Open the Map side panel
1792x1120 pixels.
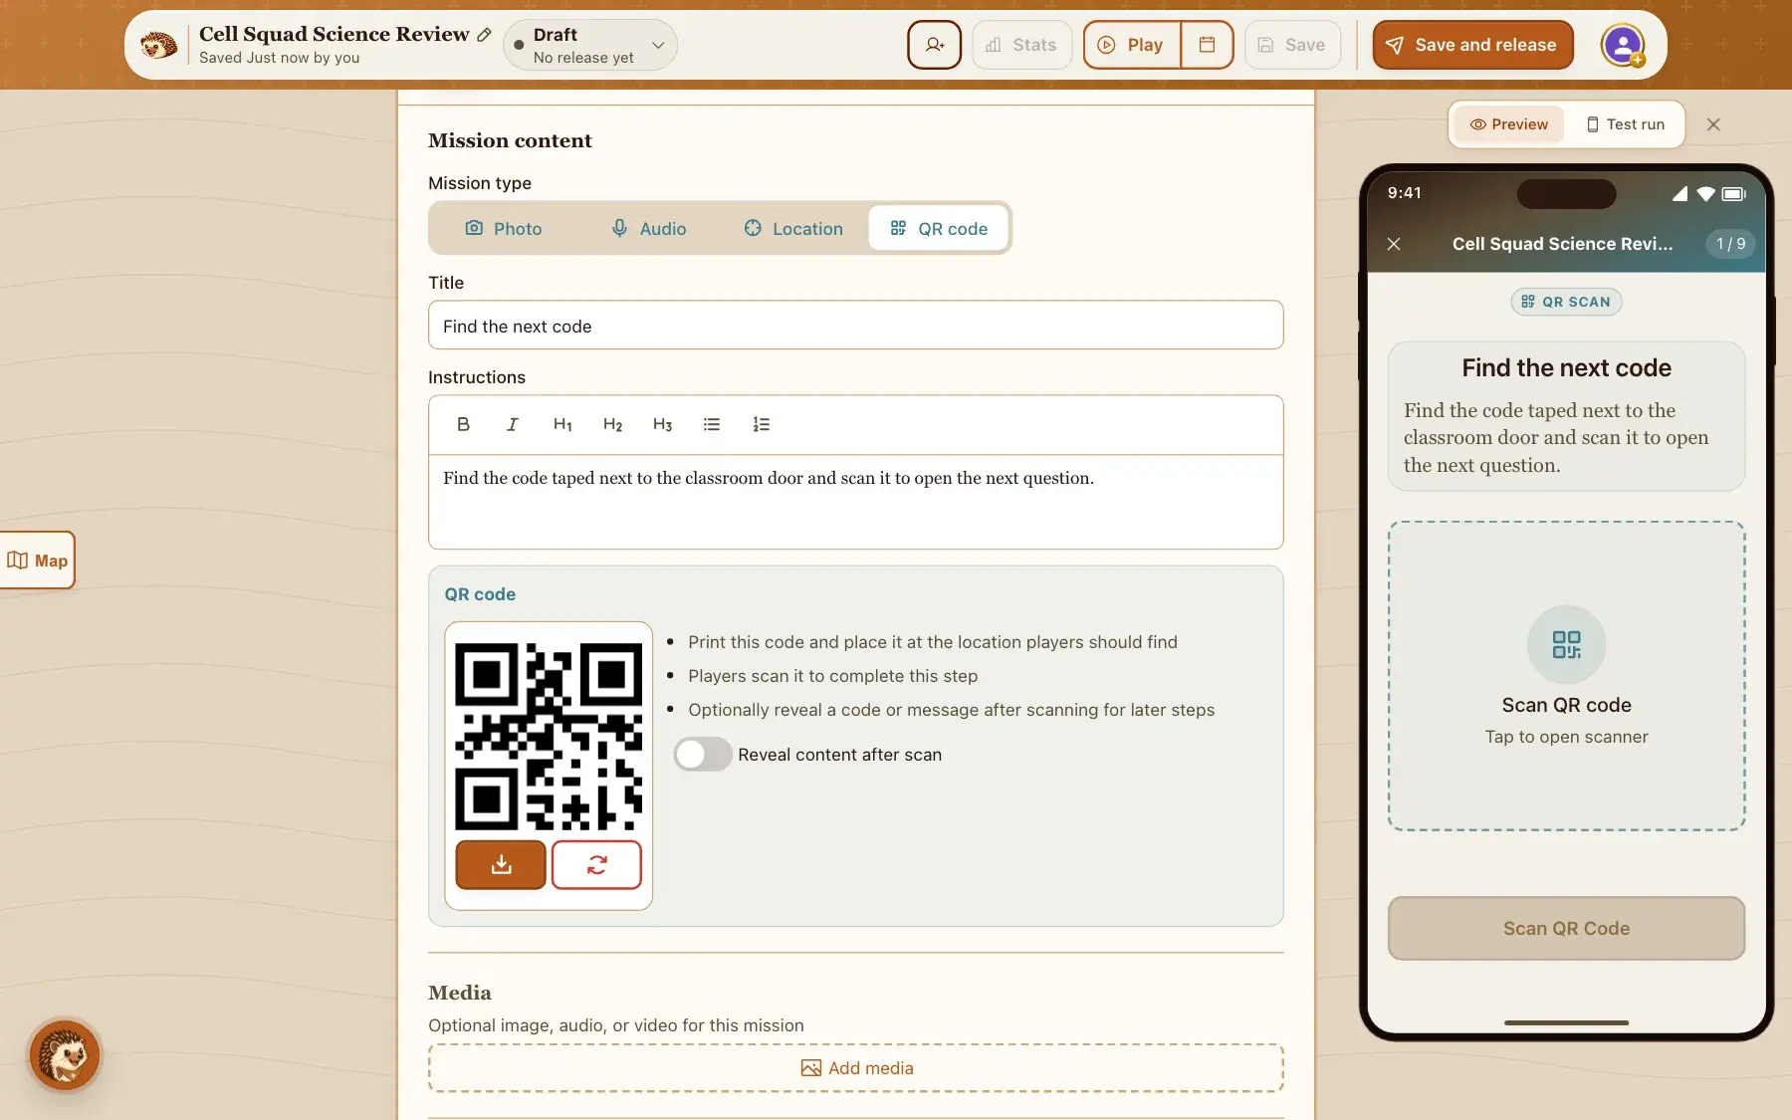point(37,560)
